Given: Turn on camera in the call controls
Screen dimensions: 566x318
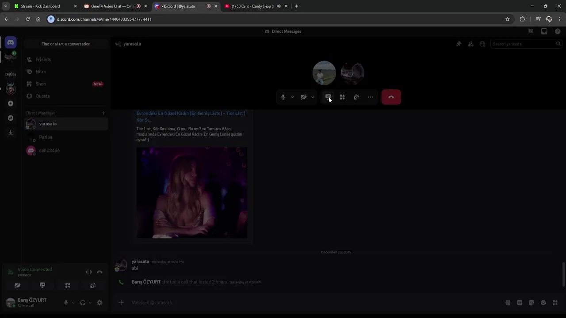Looking at the screenshot, I should click(x=304, y=97).
